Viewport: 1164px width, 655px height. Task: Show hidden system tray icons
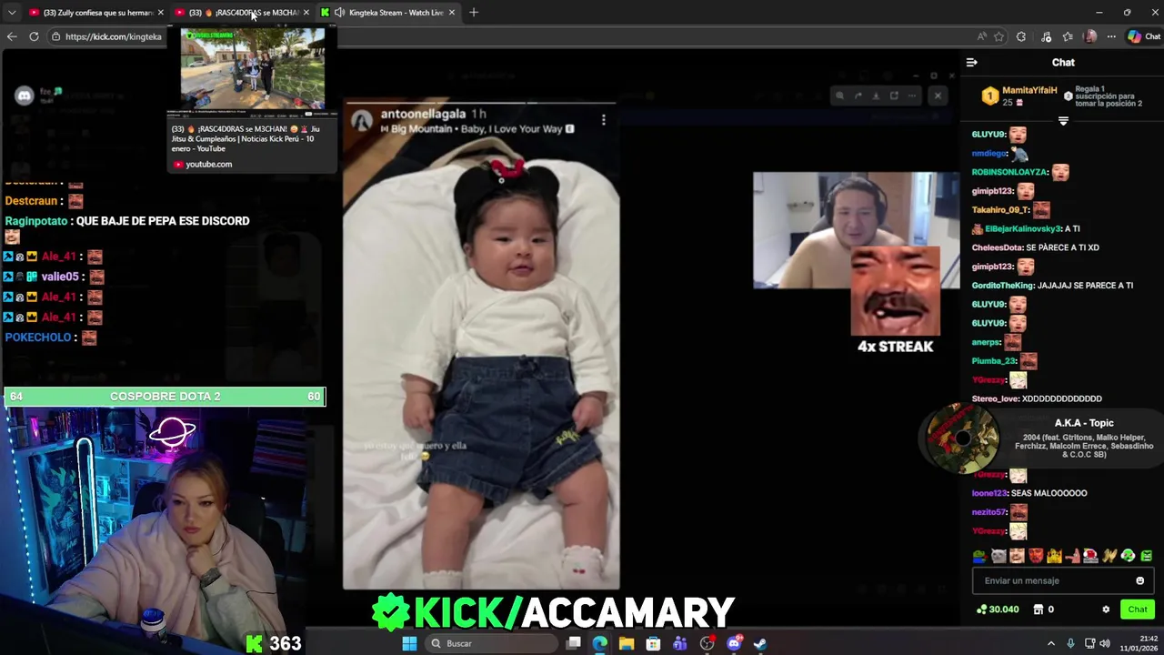1051,643
